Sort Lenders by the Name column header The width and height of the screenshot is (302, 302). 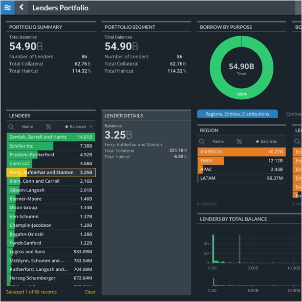[27, 126]
